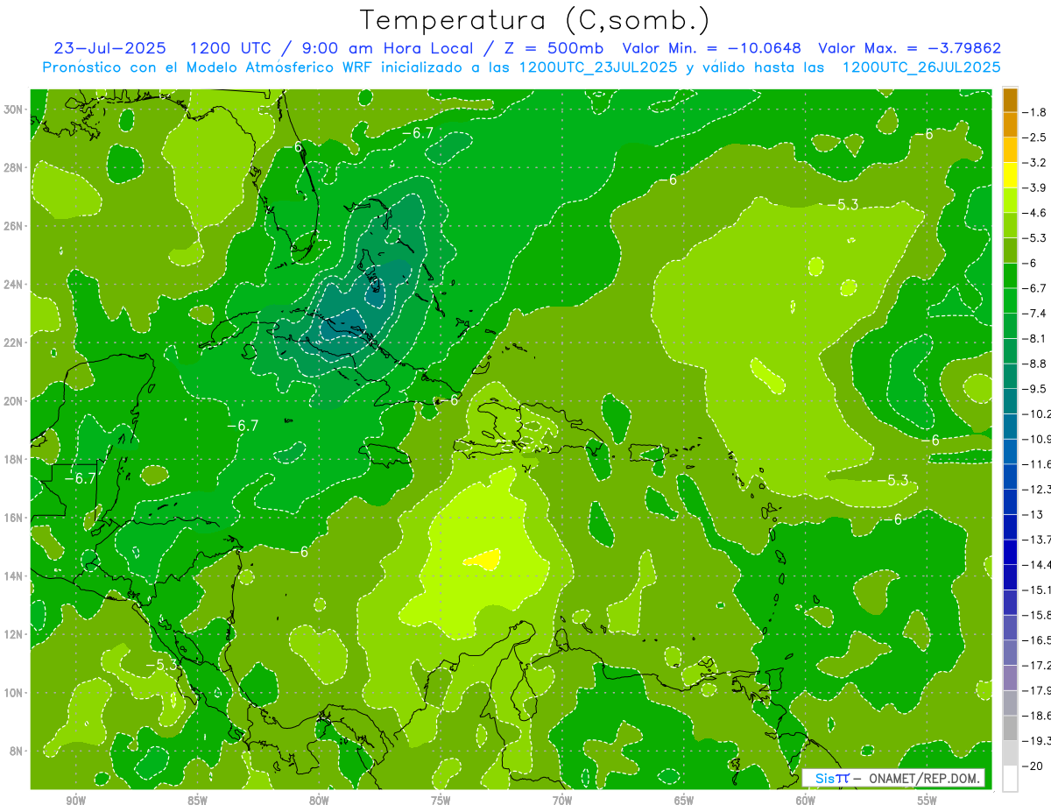
Task: Click the "-2.5" colorbar value
Action: pos(1034,138)
